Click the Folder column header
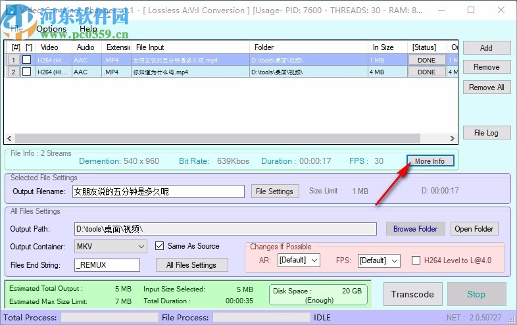This screenshot has height=325, width=517. (x=309, y=47)
